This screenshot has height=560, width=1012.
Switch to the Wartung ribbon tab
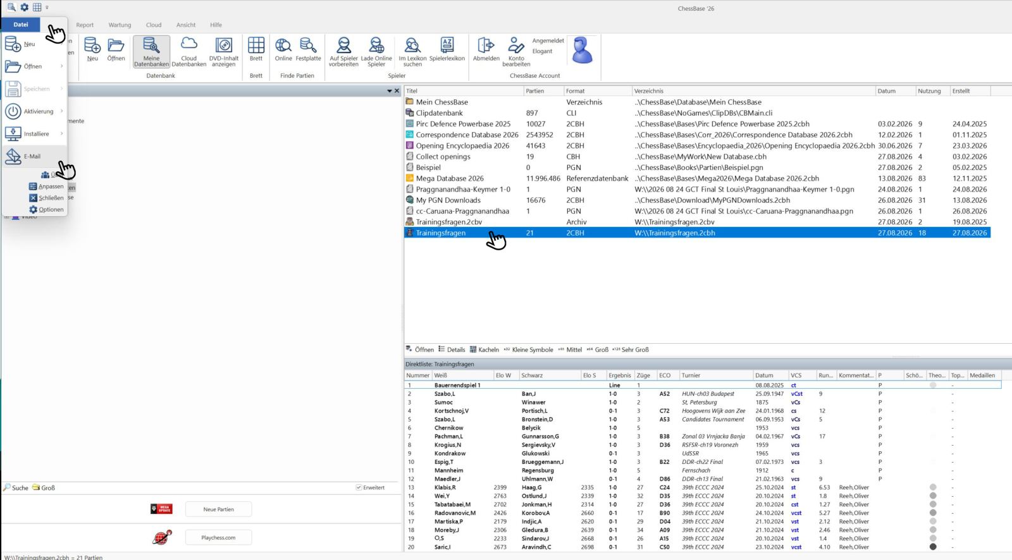pos(120,25)
